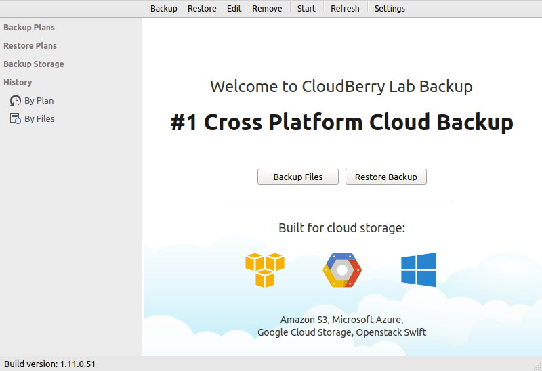
Task: Click Refresh in the top toolbar
Action: (x=345, y=9)
